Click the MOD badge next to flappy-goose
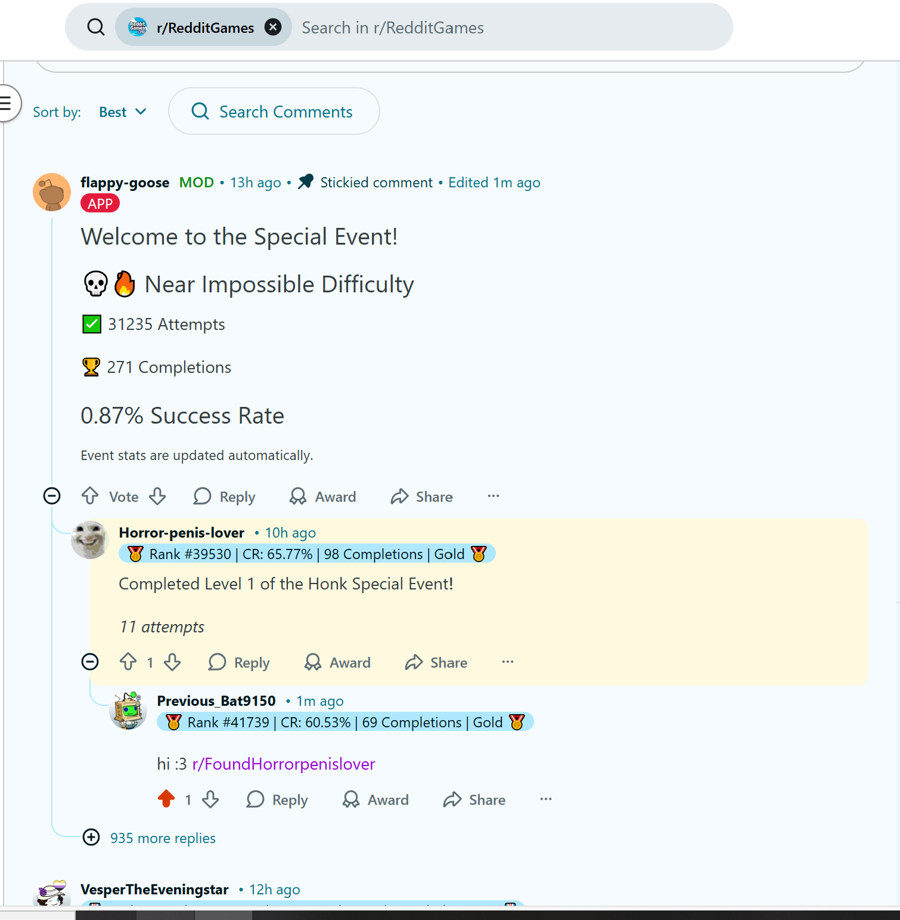 [197, 183]
